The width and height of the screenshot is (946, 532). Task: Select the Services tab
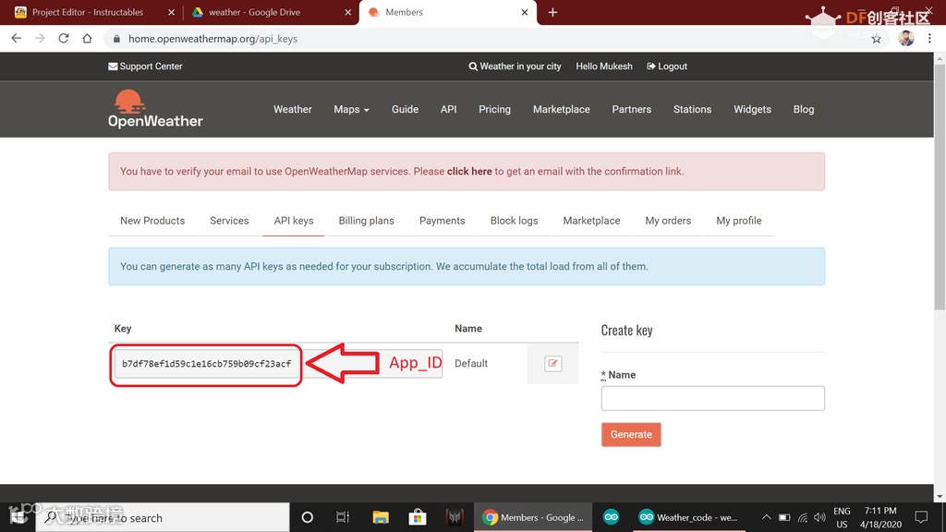coord(229,221)
